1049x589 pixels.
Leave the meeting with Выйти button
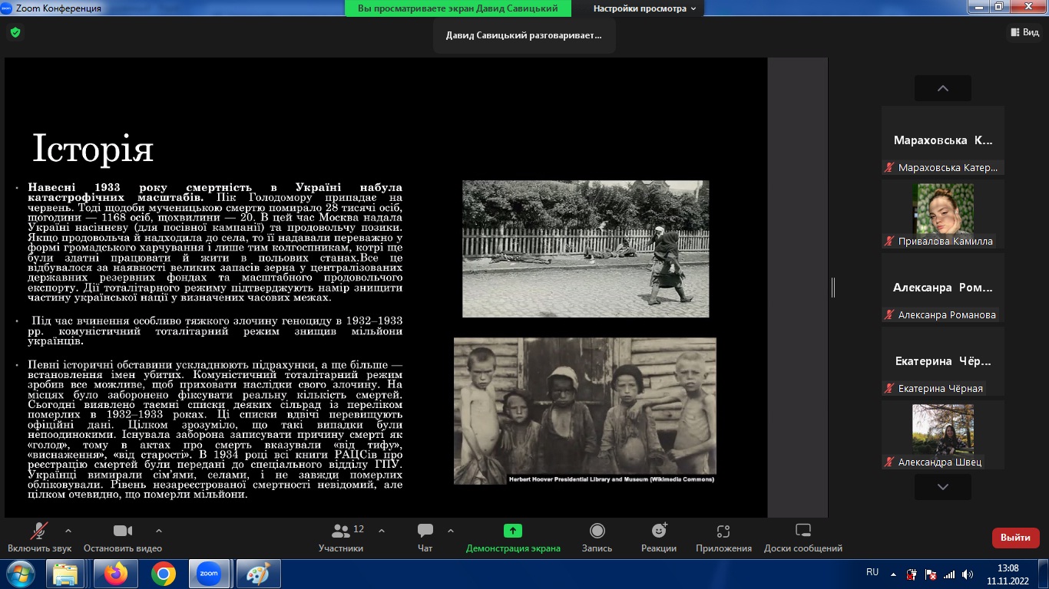click(1015, 538)
